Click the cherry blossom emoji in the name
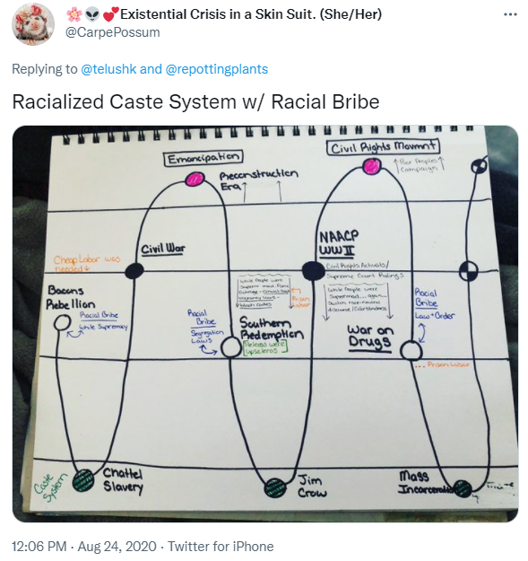 tap(74, 14)
